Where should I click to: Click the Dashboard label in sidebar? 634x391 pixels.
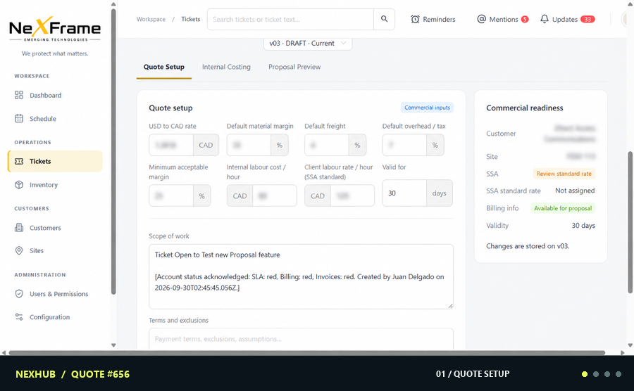45,95
